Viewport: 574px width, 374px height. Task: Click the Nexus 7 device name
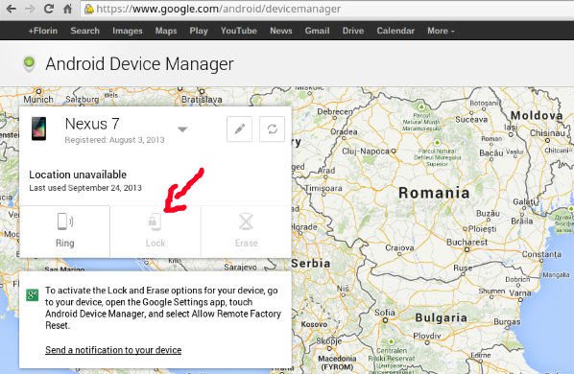click(x=92, y=124)
